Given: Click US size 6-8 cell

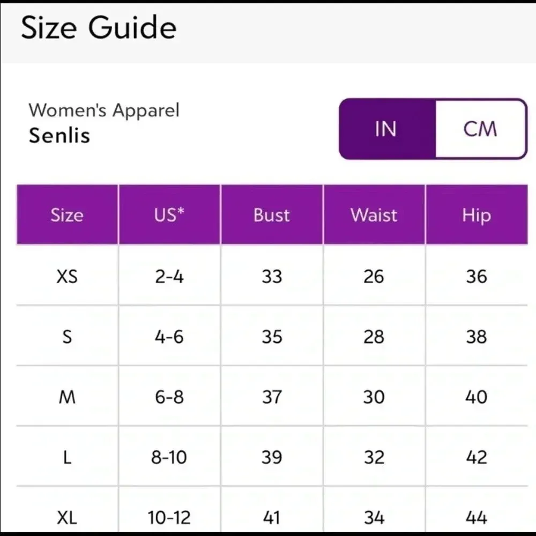Looking at the screenshot, I should point(169,397).
